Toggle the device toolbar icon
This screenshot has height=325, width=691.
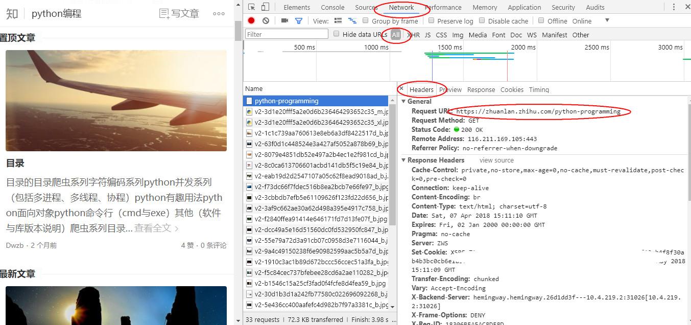[x=265, y=7]
